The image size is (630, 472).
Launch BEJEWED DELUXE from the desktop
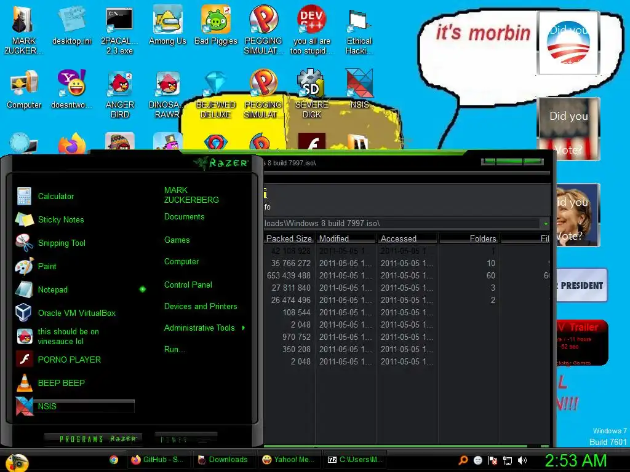(x=216, y=94)
